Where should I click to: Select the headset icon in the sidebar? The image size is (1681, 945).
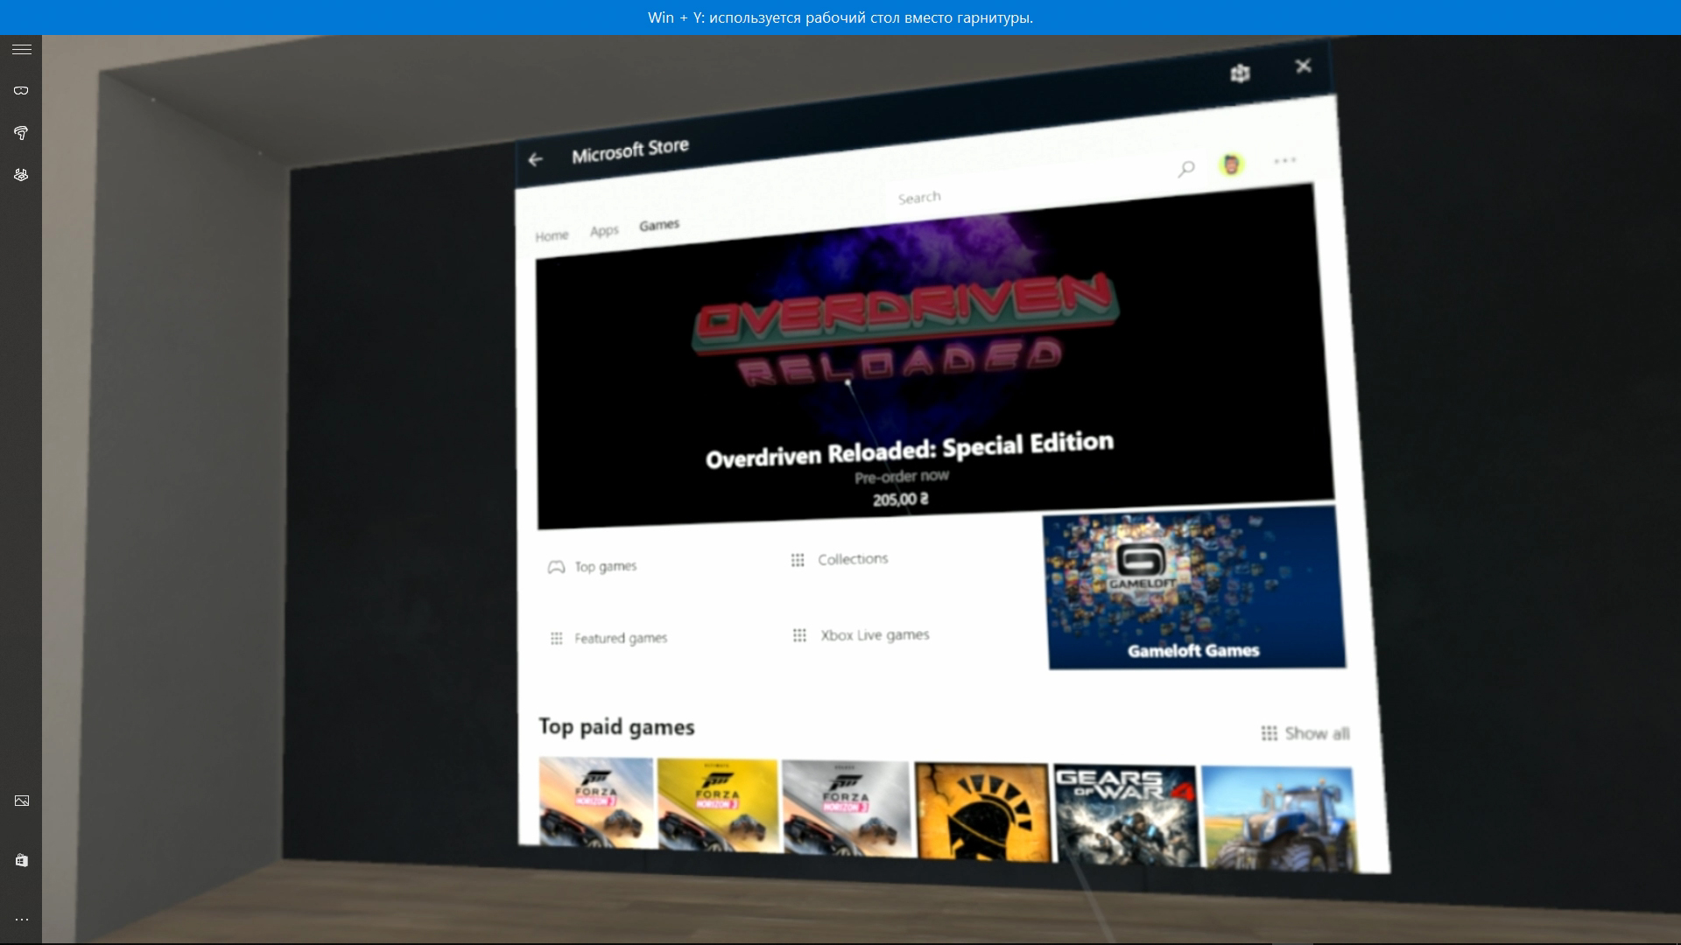(x=22, y=90)
